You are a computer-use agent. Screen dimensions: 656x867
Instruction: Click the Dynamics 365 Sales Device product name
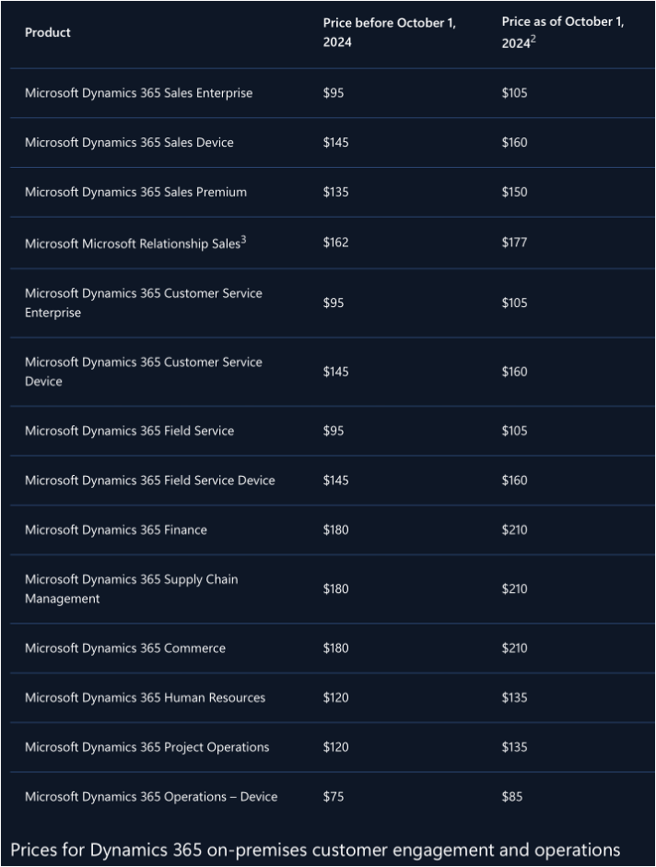(129, 143)
